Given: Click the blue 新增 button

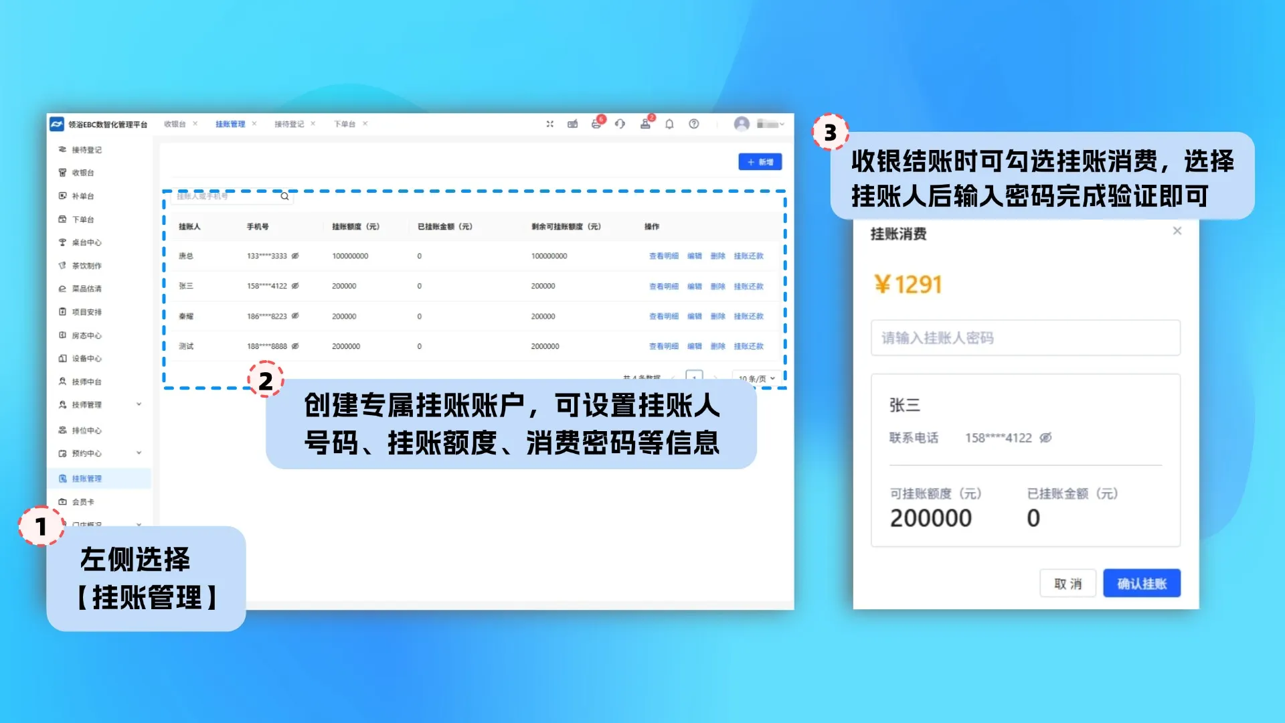Looking at the screenshot, I should coord(760,162).
